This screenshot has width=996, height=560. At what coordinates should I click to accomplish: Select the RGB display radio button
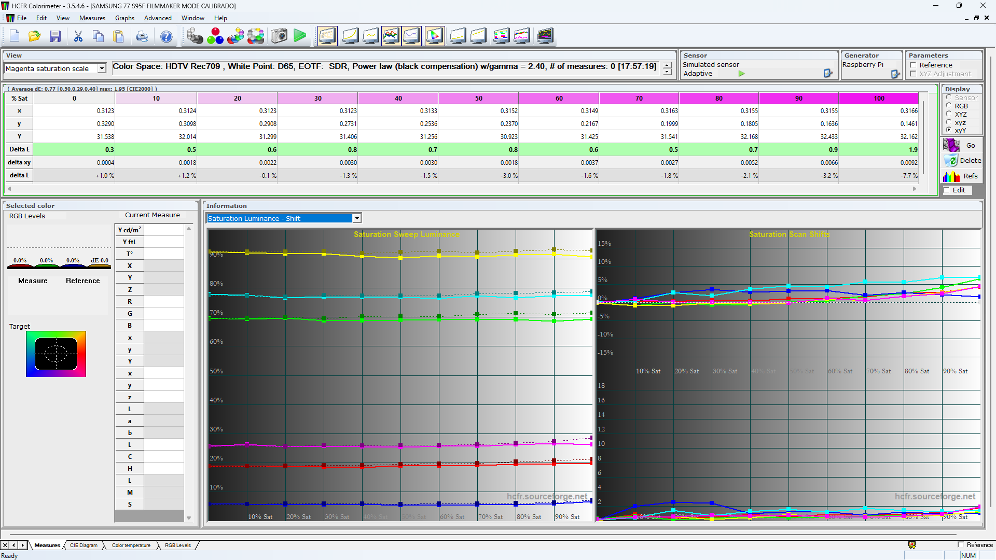[x=949, y=106]
